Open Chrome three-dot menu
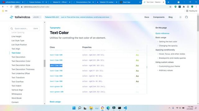This screenshot has height=111, width=199. tap(196, 7)
